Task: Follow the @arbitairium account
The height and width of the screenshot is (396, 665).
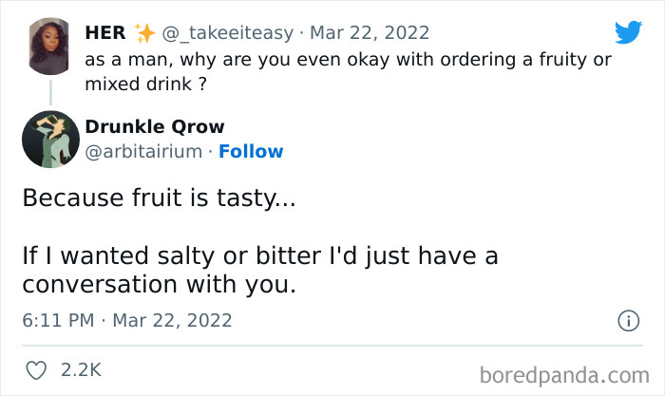Action: coord(251,151)
